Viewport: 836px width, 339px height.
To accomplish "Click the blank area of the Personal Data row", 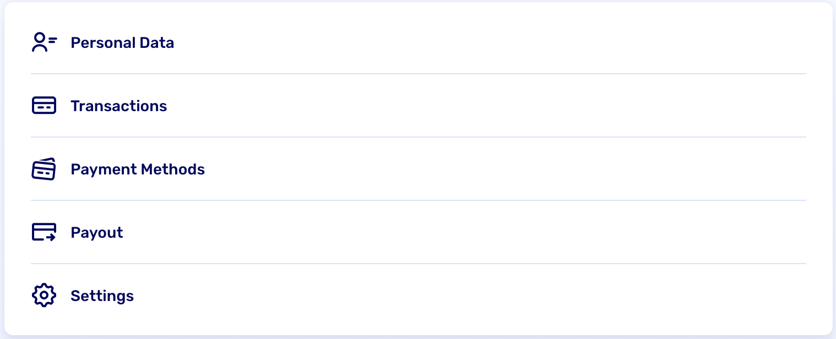I will tap(496, 42).
